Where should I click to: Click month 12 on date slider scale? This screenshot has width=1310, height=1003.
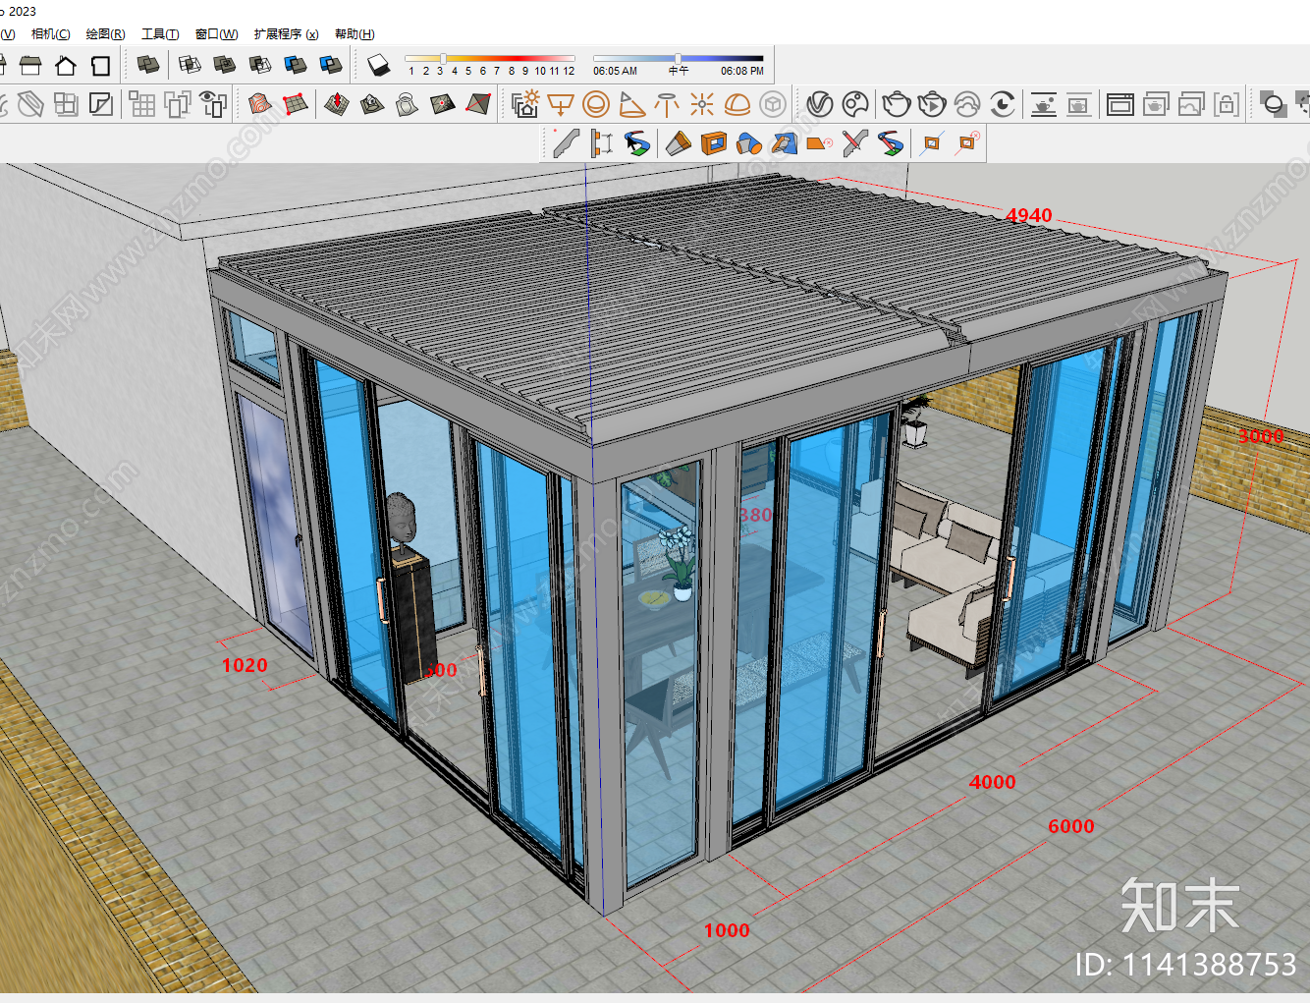pyautogui.click(x=569, y=71)
